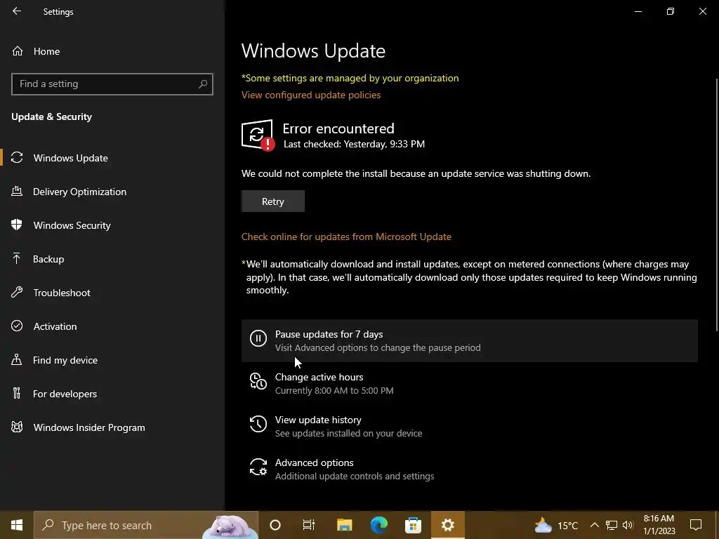
Task: Click the Activation checkmark icon
Action: 17,326
